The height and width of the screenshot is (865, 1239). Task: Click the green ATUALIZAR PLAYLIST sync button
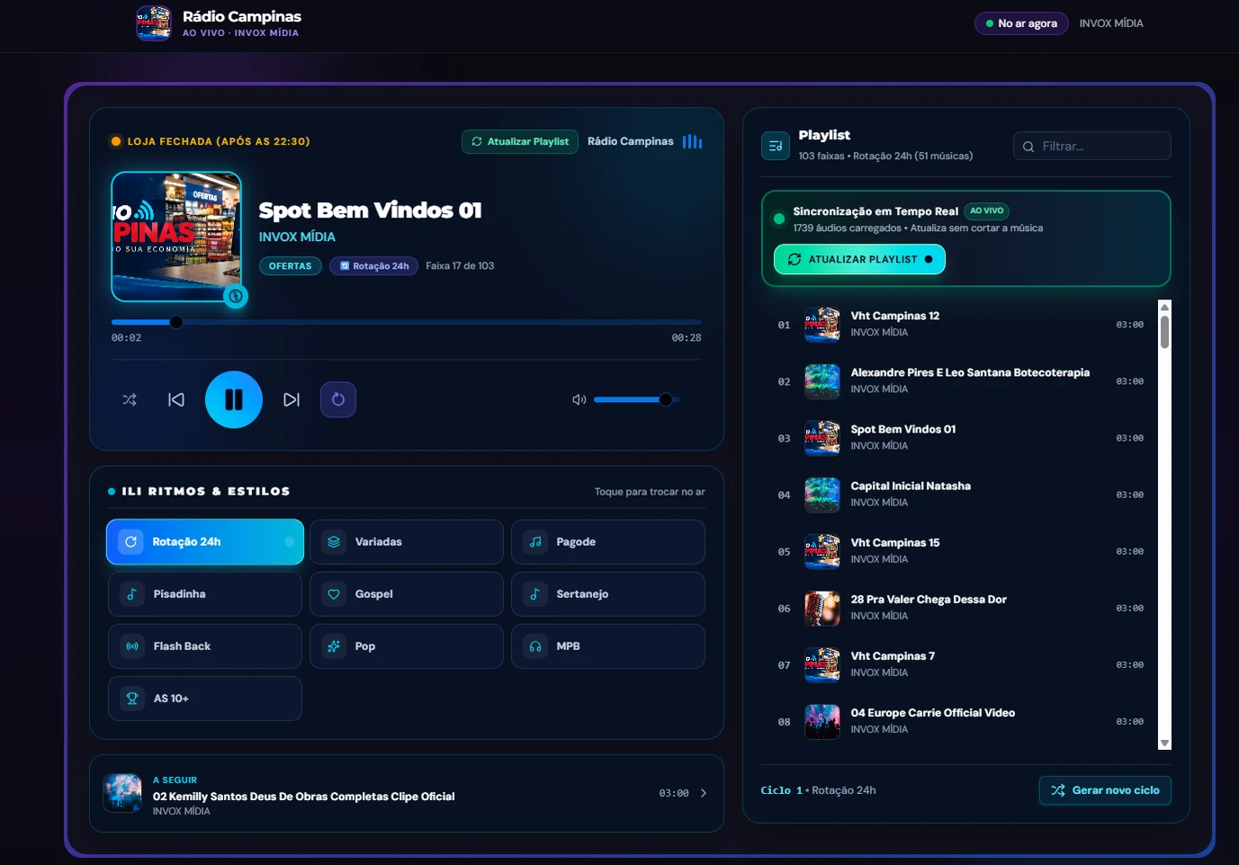pos(860,260)
